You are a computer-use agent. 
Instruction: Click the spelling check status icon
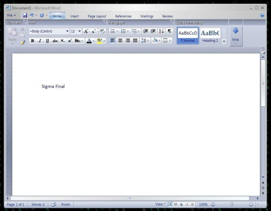point(54,204)
